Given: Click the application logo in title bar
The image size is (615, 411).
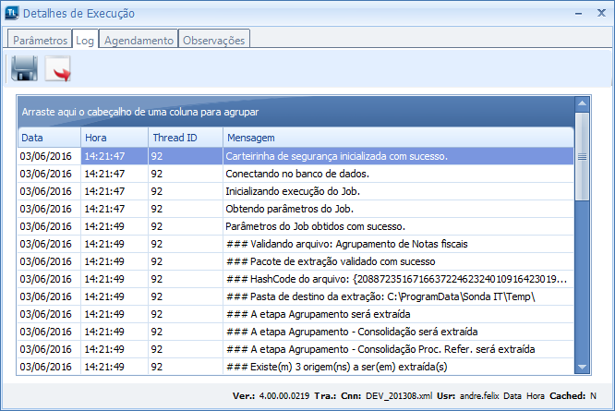Looking at the screenshot, I should tap(11, 13).
